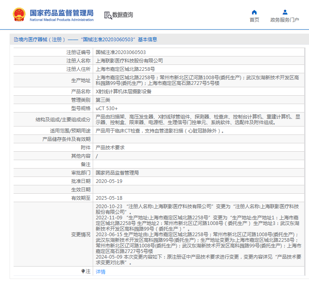This screenshot has height=281, width=309.
Task: Click the 备注 row label
Action: point(86,165)
